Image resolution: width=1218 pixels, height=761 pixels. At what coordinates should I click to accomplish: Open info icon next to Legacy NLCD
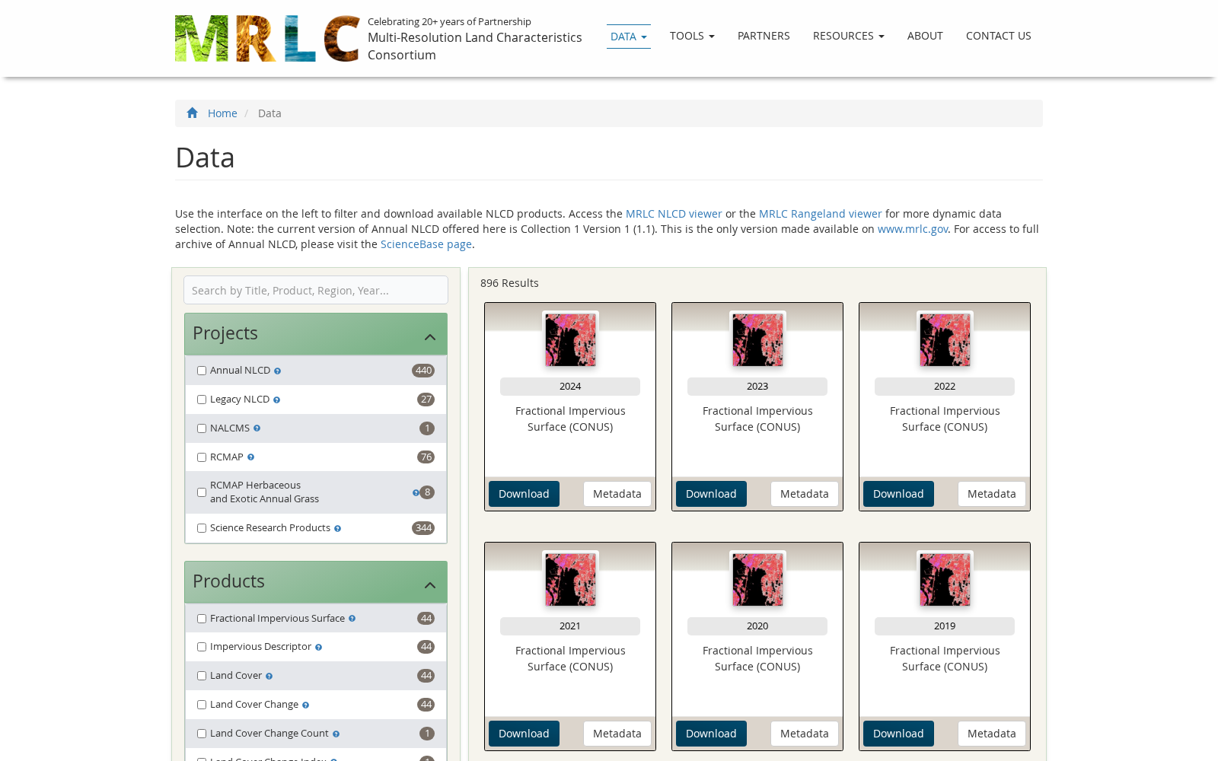click(x=276, y=400)
